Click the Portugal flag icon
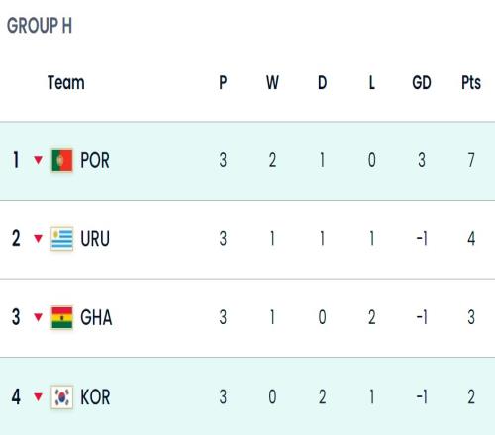Viewport: 495px width, 435px height. pos(62,160)
